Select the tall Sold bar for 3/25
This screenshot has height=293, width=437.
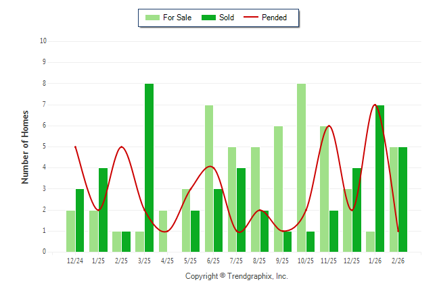tap(149, 167)
